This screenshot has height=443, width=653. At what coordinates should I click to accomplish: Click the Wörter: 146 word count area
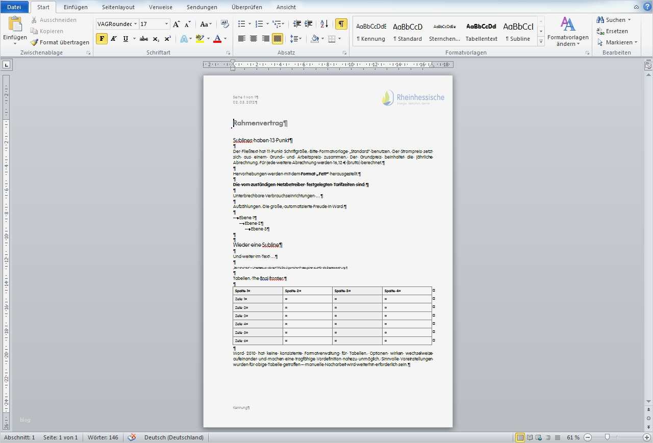click(x=103, y=437)
